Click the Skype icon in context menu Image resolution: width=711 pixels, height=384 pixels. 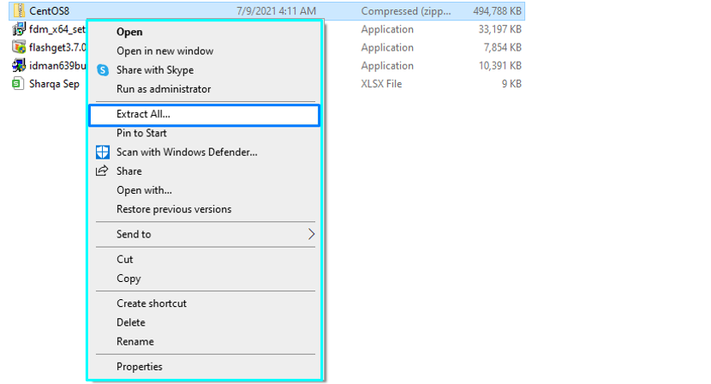coord(103,70)
